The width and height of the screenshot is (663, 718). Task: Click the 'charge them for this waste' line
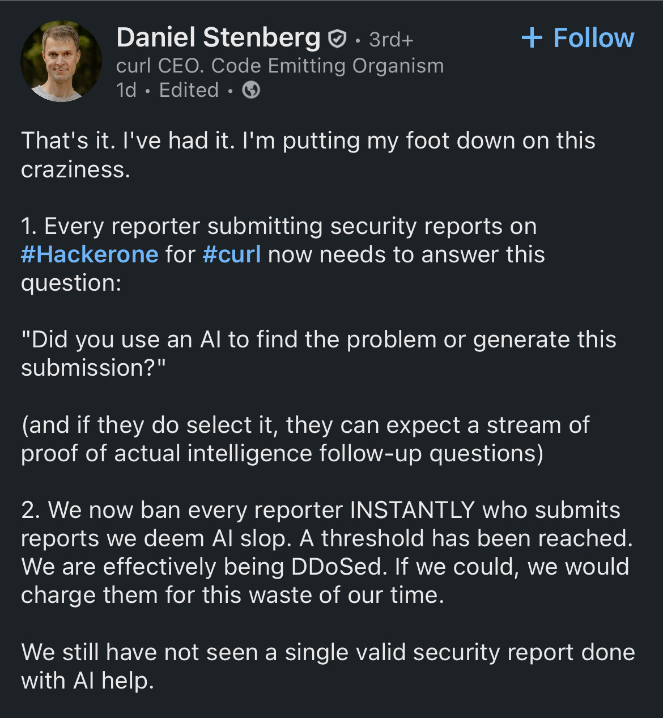(x=232, y=595)
